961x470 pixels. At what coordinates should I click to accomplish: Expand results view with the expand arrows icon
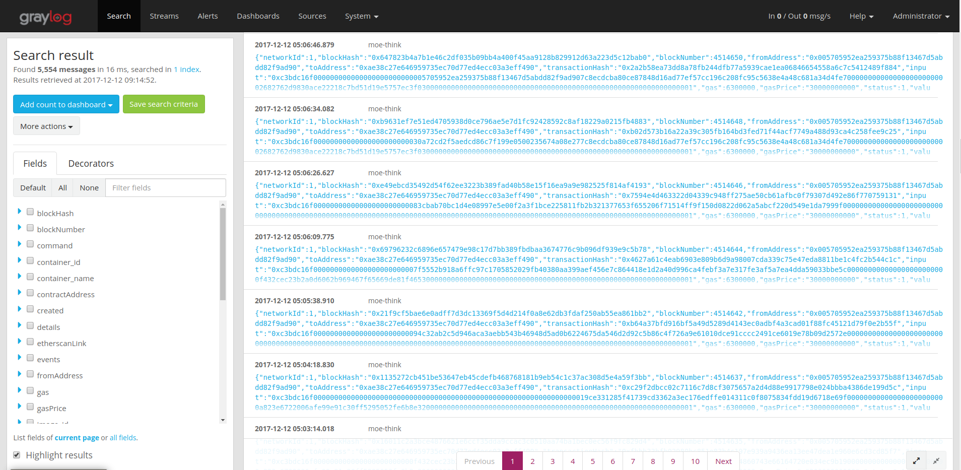[916, 461]
